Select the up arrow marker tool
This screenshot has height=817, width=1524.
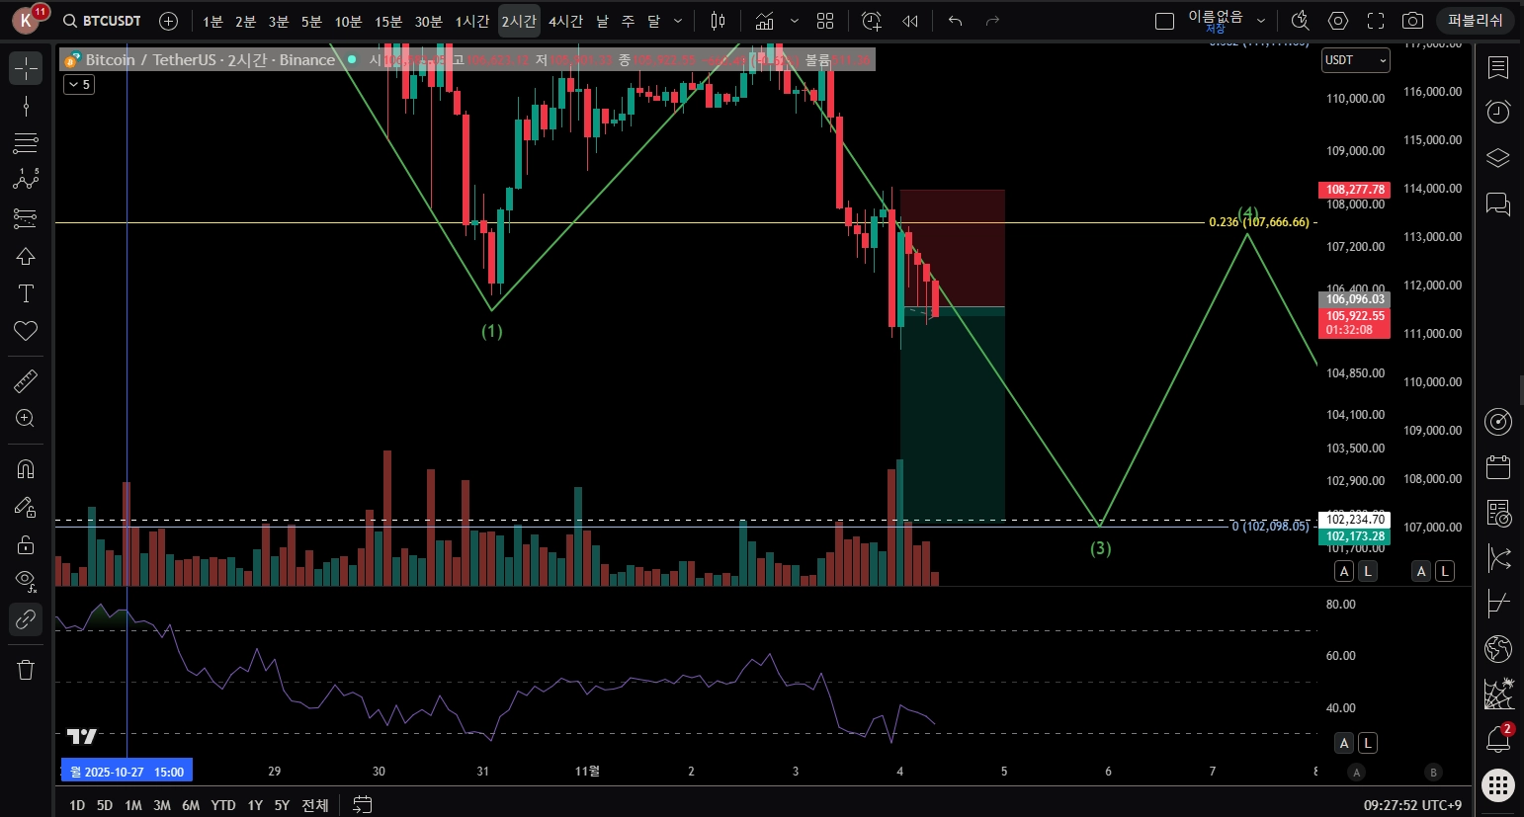point(26,256)
